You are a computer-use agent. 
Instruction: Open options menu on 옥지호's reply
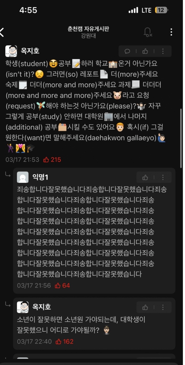click(163, 307)
